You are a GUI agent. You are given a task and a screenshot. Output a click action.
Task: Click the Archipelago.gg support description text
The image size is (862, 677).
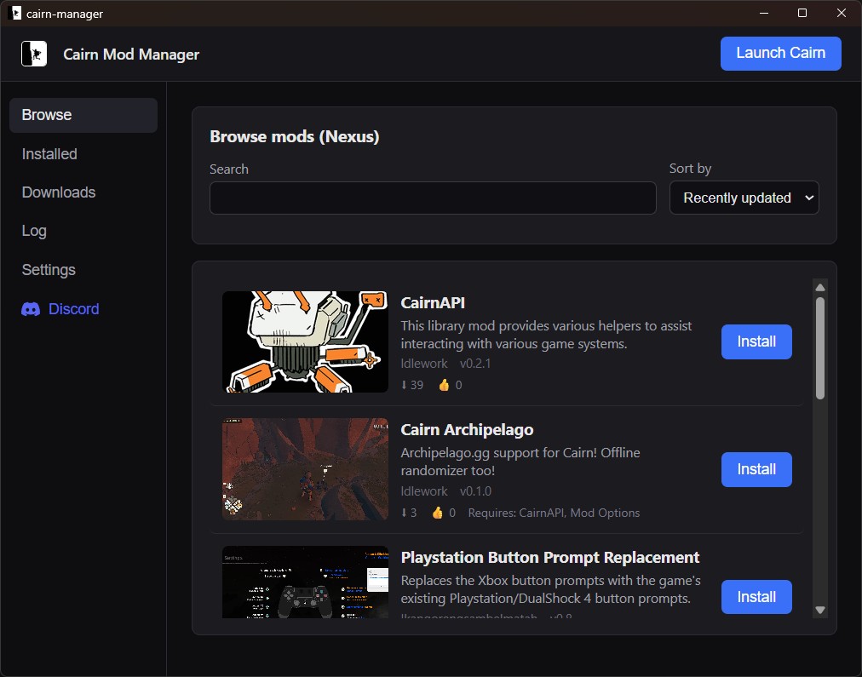pos(520,462)
